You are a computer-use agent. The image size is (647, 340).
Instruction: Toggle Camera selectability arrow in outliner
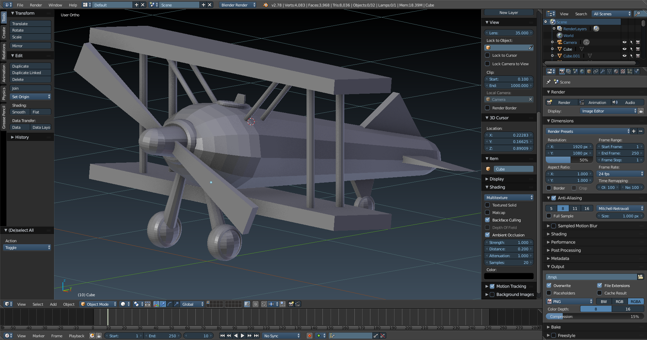tap(631, 42)
